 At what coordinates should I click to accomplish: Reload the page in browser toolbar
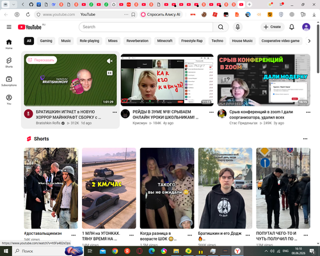[28, 15]
